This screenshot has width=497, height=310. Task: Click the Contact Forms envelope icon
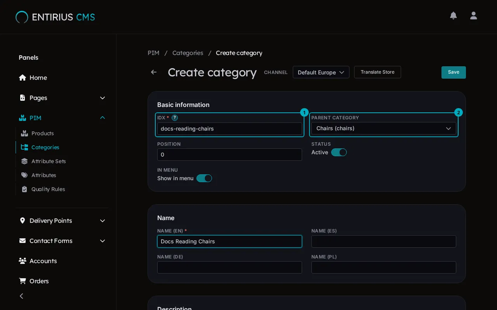click(23, 241)
